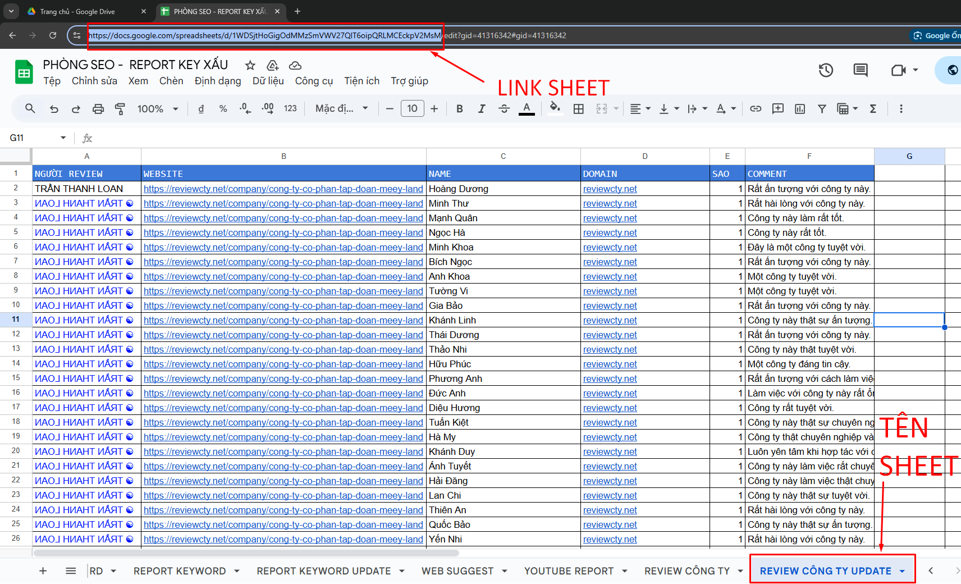Viewport: 961px width, 584px height.
Task: Open Google Sheets home icon
Action: (24, 72)
